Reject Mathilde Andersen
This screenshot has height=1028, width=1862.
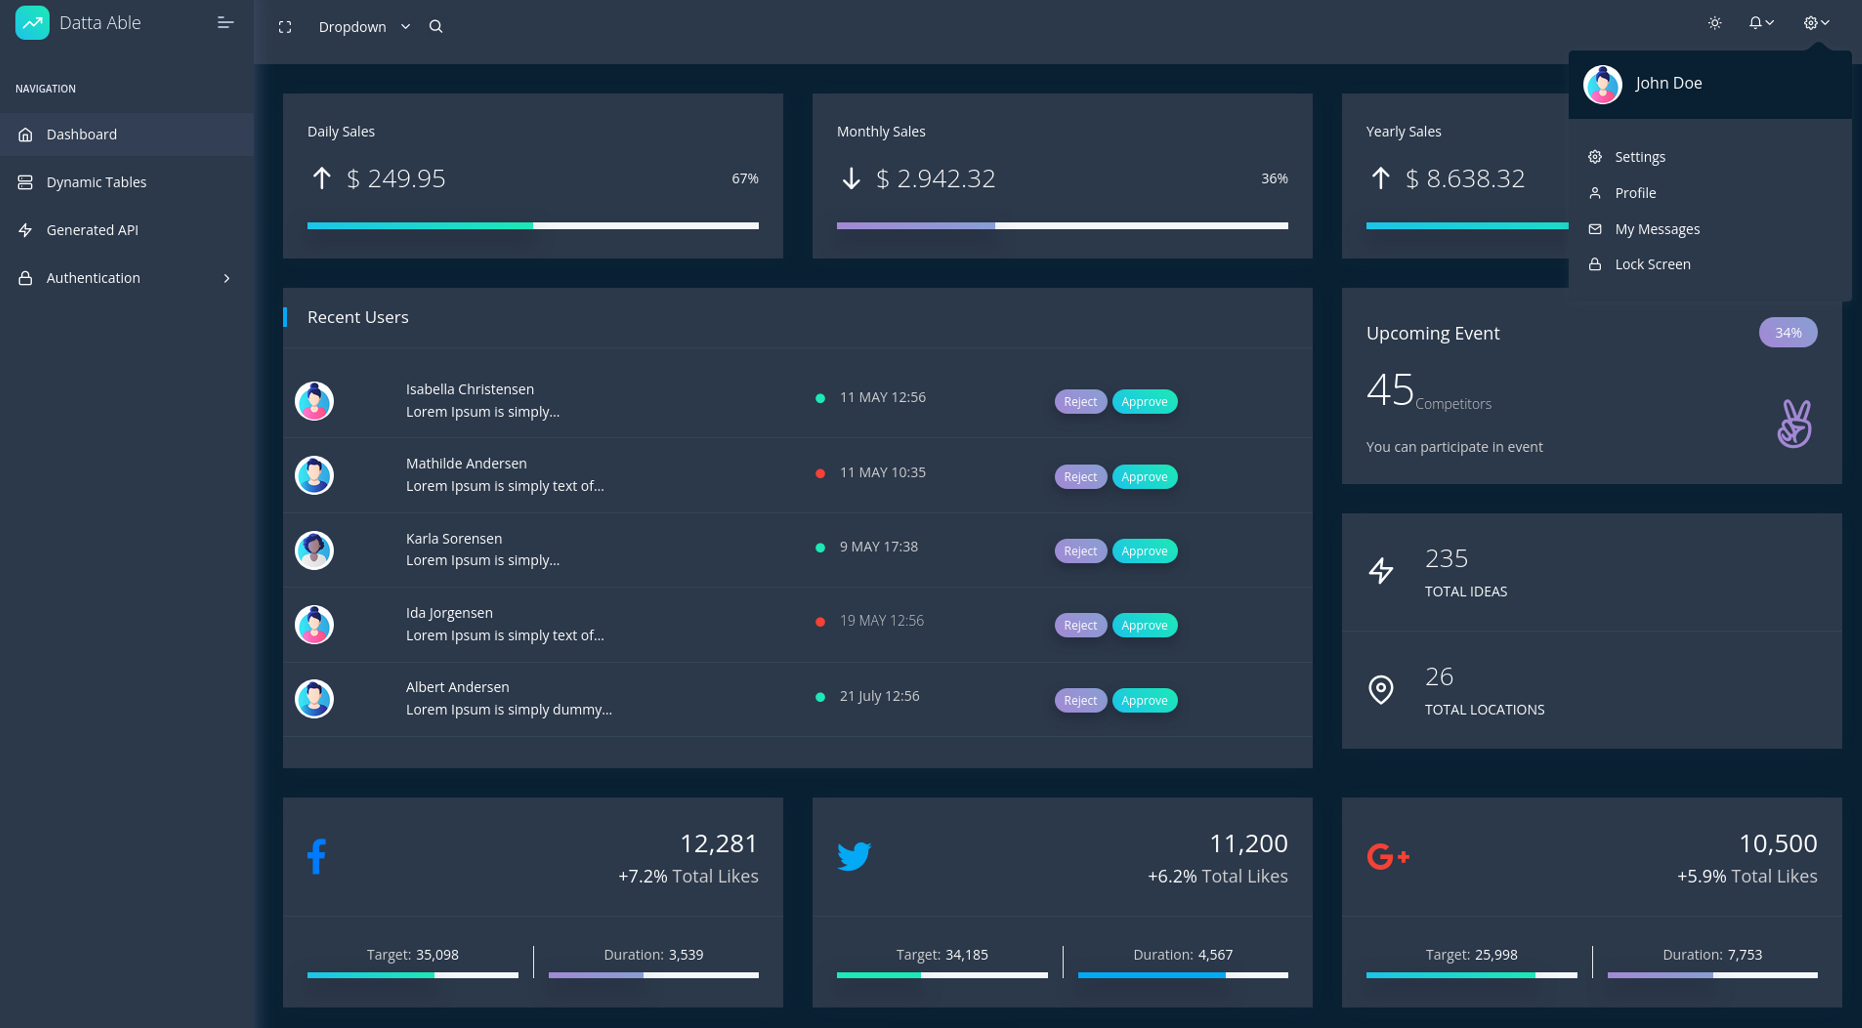click(x=1080, y=477)
